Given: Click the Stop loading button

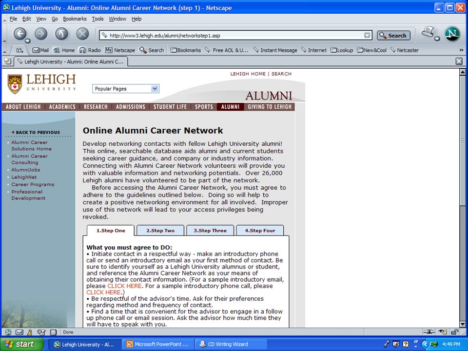Looking at the screenshot, I should coord(82,34).
